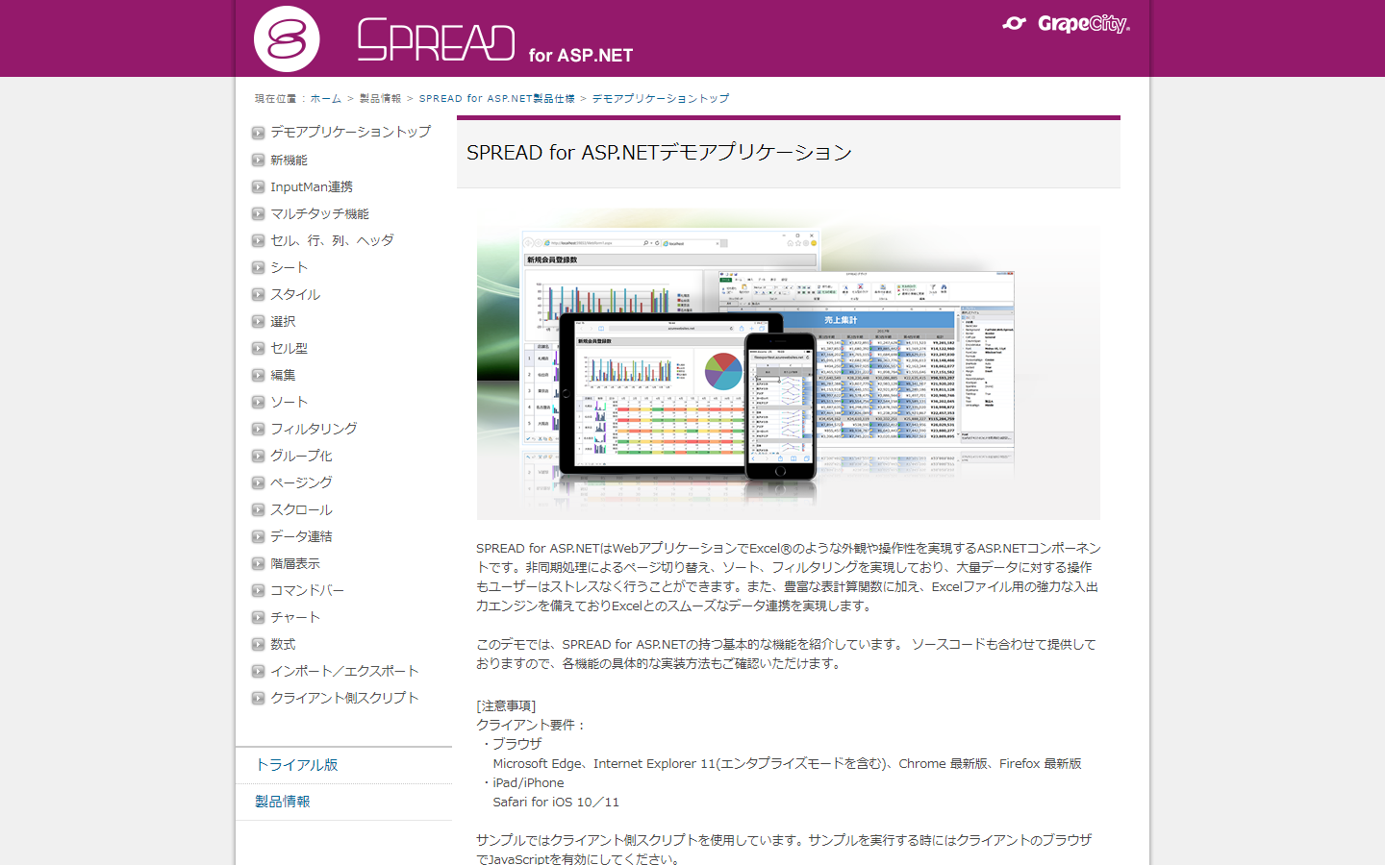Click the SPREAD for ASP.NET title logo
Viewport: 1385px width, 865px height.
click(x=495, y=41)
